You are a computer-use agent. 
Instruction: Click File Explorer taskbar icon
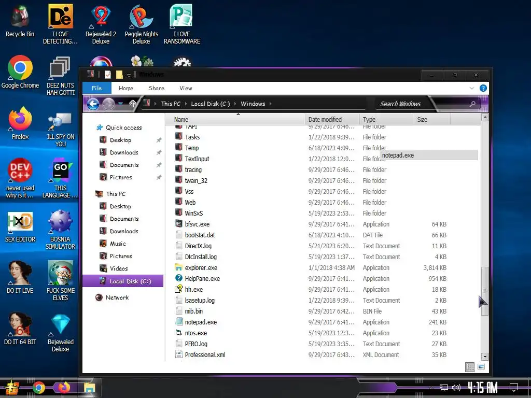point(89,388)
